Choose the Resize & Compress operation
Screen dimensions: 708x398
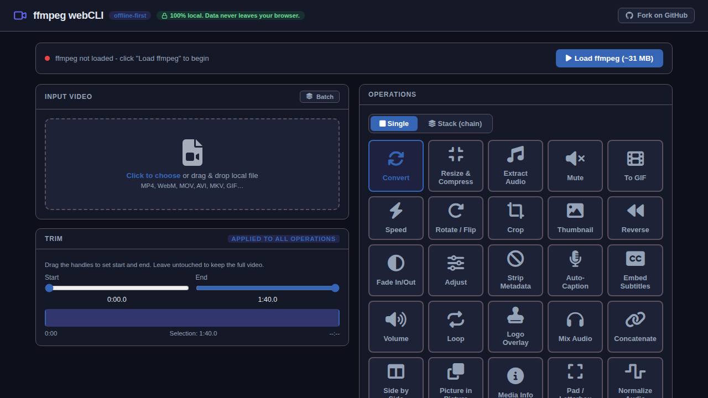pyautogui.click(x=456, y=166)
